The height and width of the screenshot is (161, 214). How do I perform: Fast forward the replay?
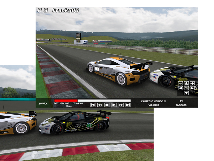(121, 105)
